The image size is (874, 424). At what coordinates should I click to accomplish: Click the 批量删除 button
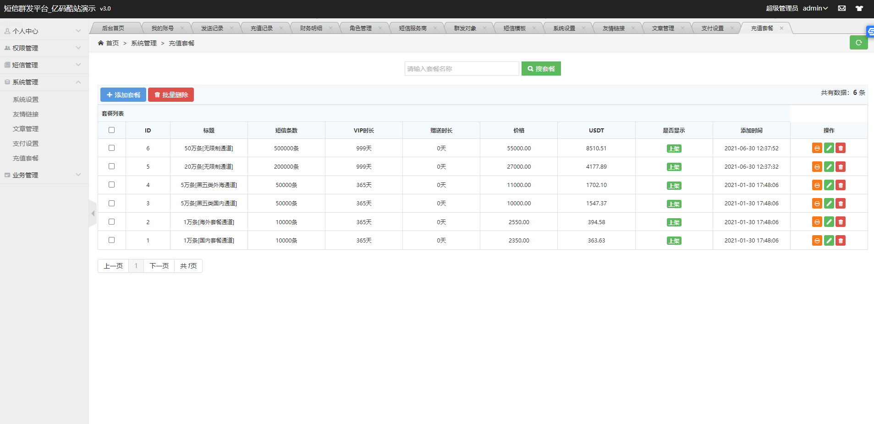pos(171,95)
